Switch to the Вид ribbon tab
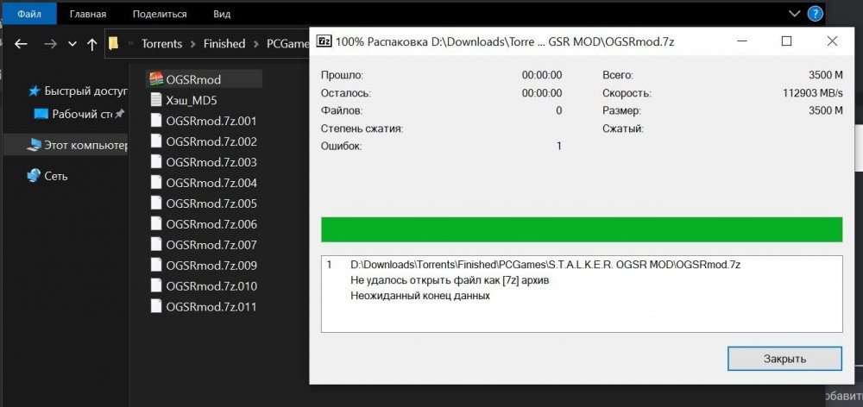The image size is (863, 407). [222, 14]
